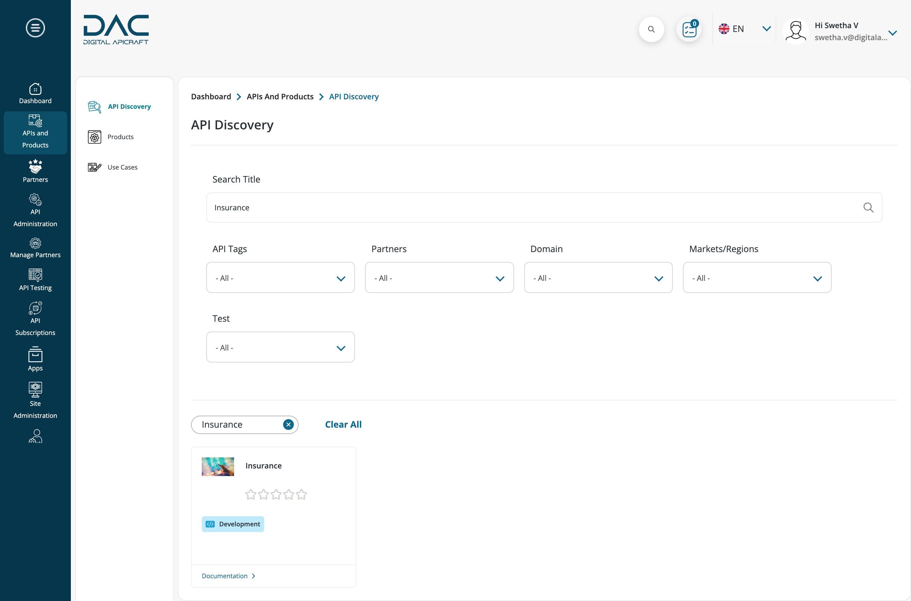Toggle the hamburger sidebar menu icon
911x601 pixels.
(x=35, y=28)
